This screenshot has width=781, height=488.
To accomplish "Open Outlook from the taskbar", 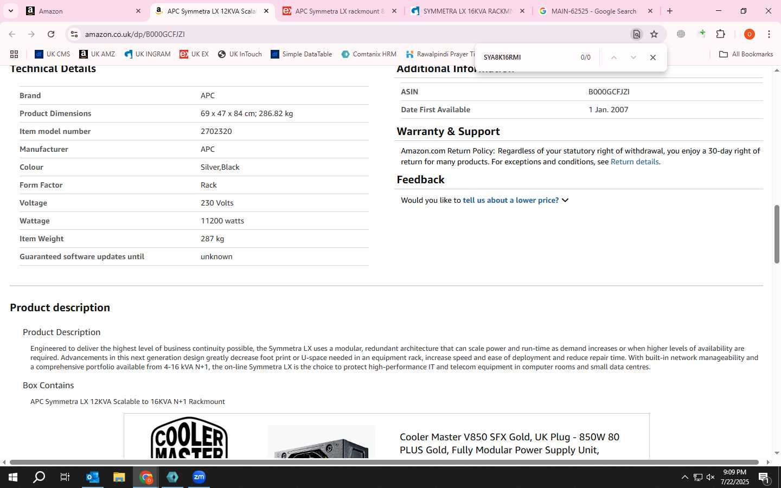I will (93, 477).
